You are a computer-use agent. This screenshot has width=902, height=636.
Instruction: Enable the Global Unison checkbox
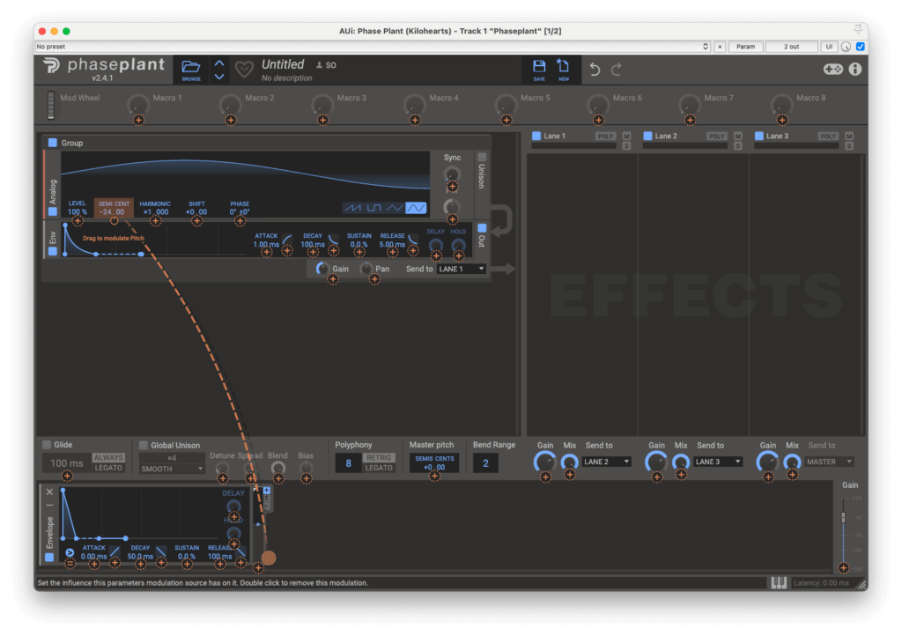click(x=144, y=445)
